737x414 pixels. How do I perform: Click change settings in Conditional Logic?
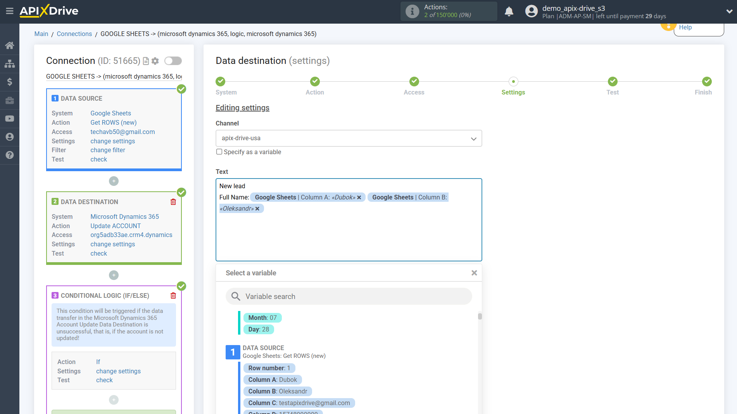pyautogui.click(x=118, y=371)
